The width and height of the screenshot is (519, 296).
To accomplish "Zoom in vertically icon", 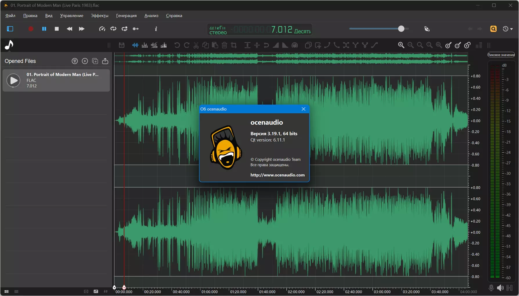I will coord(449,45).
